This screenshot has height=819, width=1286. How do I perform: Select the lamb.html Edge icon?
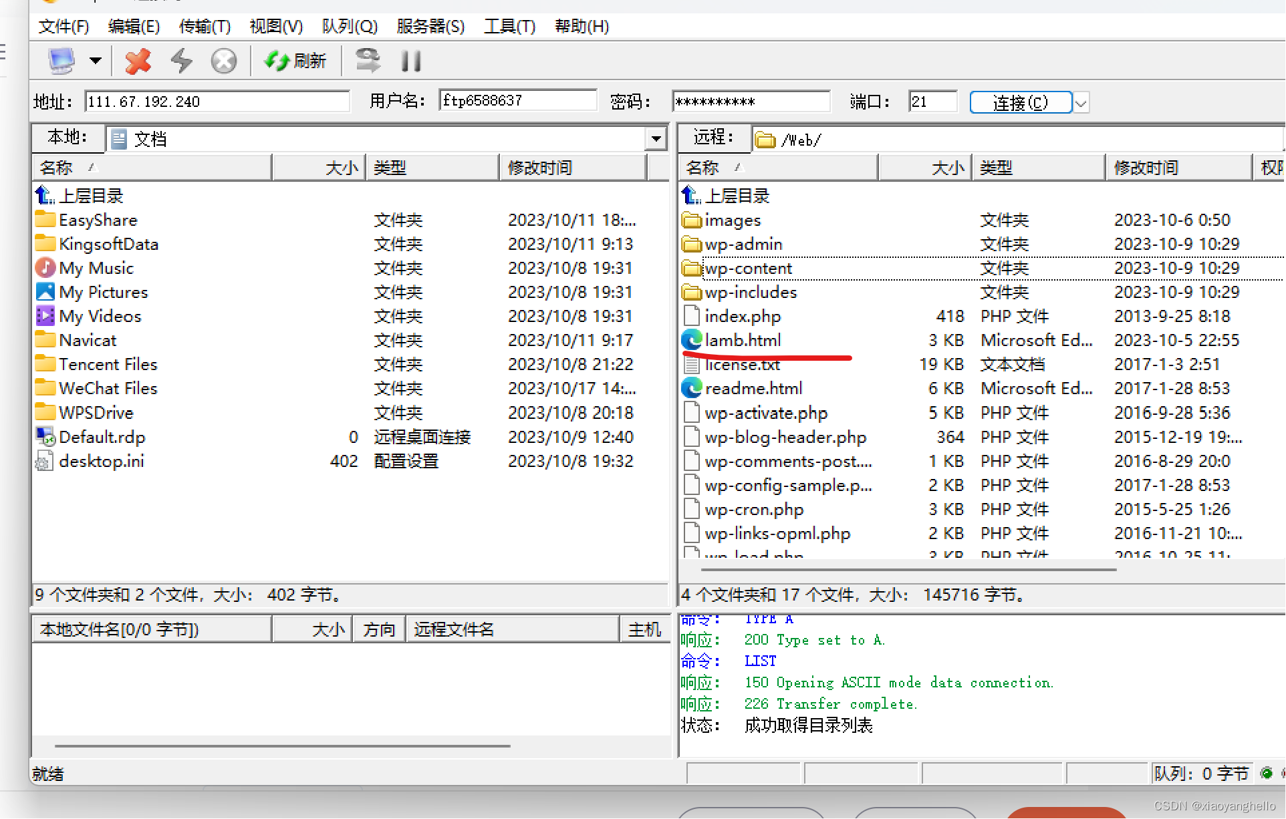pos(692,339)
